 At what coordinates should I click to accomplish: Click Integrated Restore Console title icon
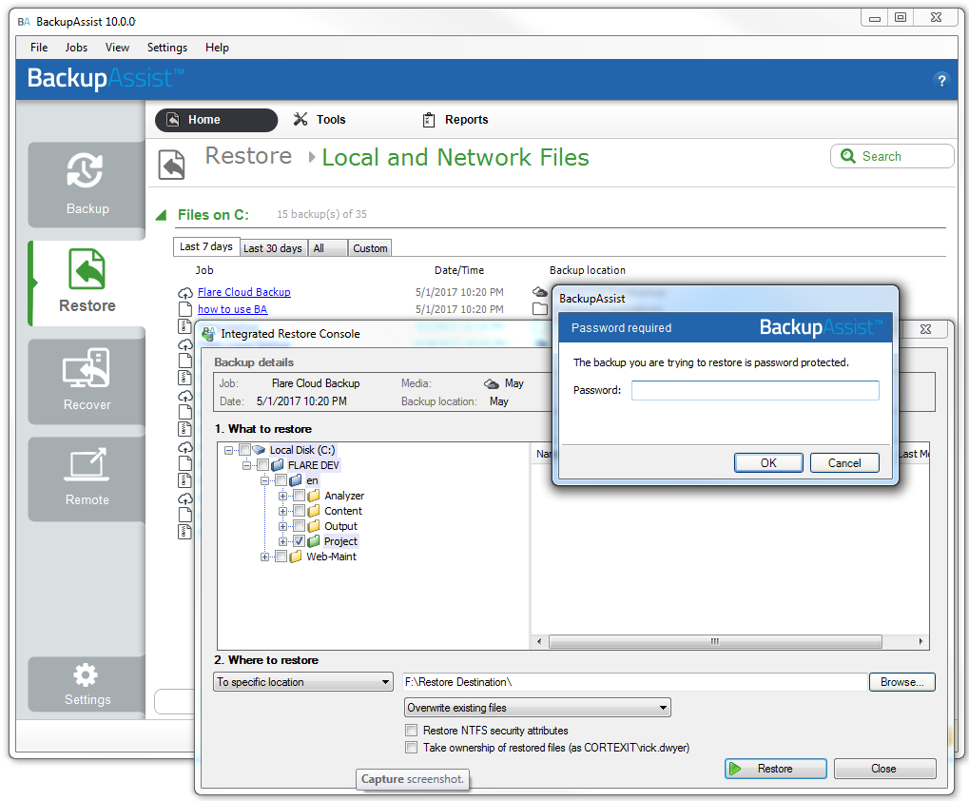click(208, 334)
